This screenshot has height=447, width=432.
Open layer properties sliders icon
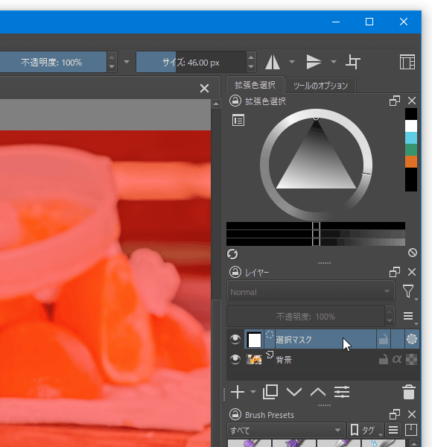point(342,392)
